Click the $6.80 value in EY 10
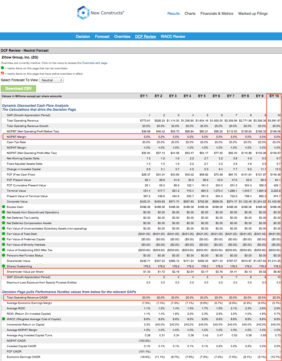Image resolution: width=282 pixels, height=361 pixels. point(277,272)
